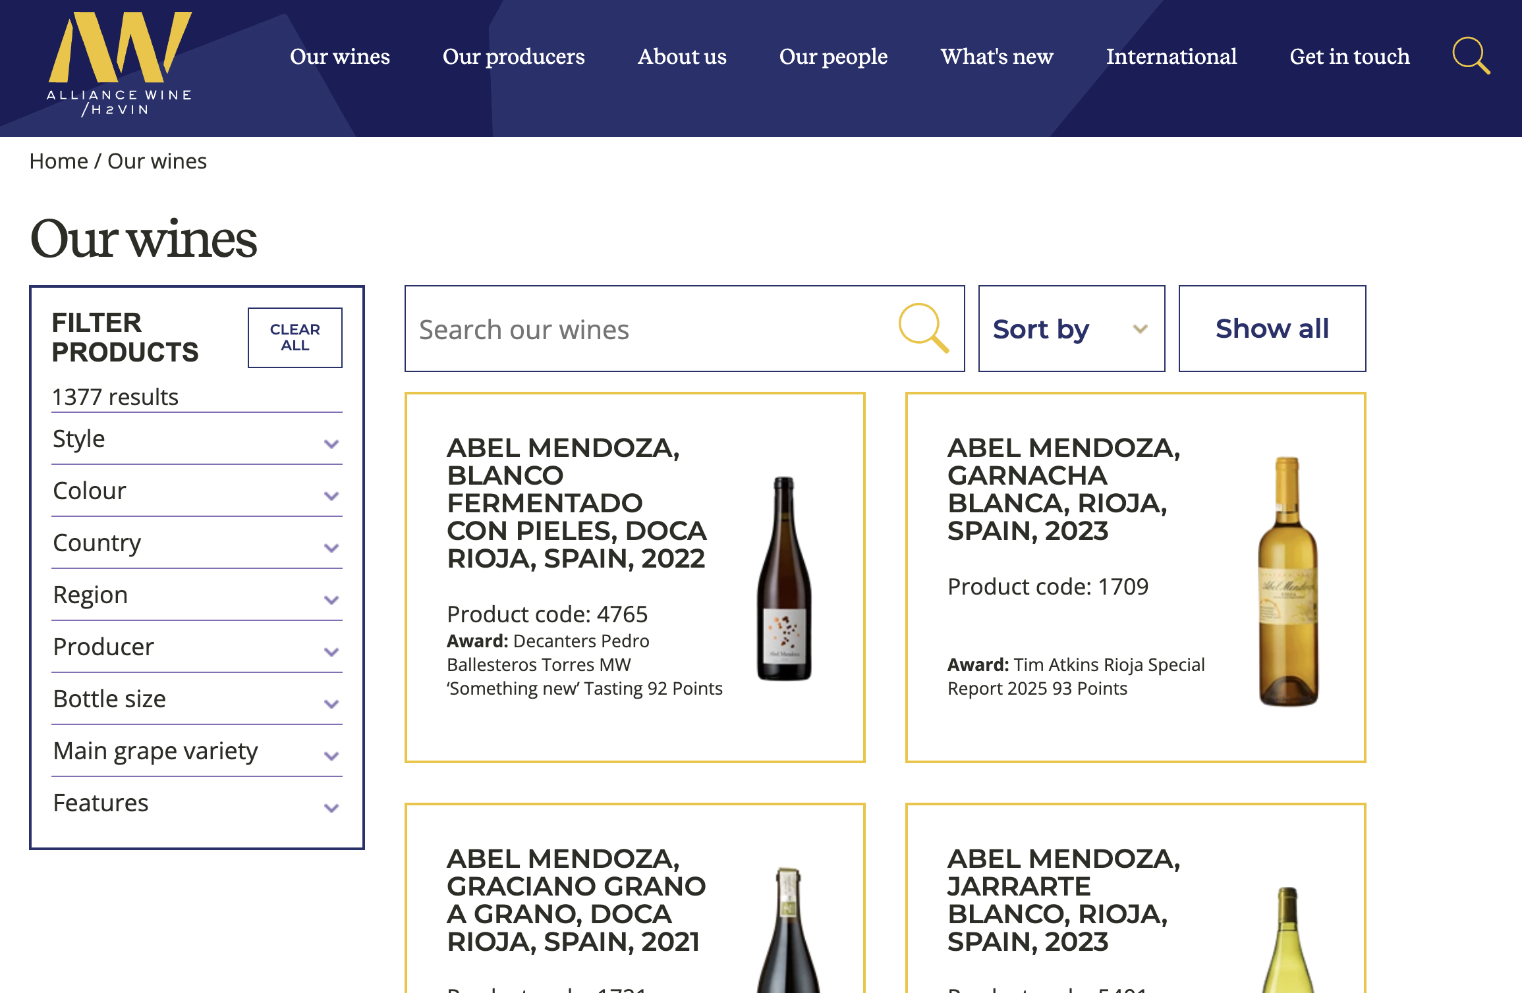Viewport: 1522px width, 993px height.
Task: Click the header search magnifier icon
Action: pyautogui.click(x=1471, y=56)
